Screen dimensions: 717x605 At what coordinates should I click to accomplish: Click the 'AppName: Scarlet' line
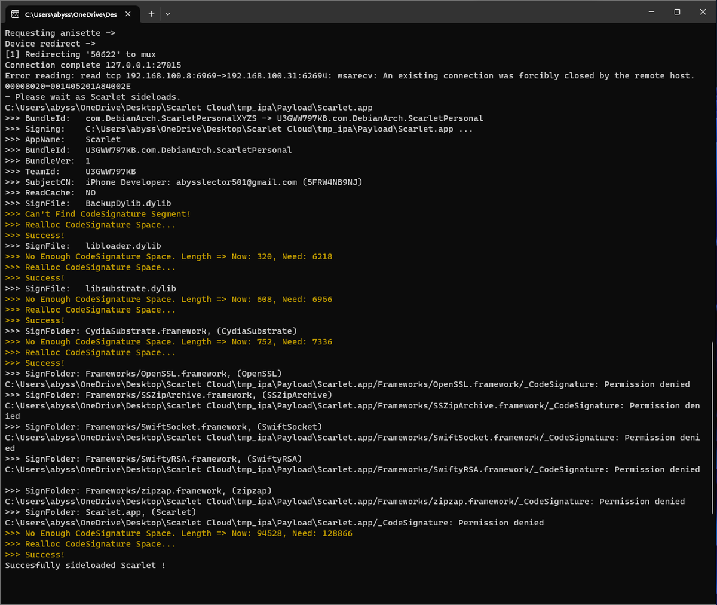coord(63,139)
